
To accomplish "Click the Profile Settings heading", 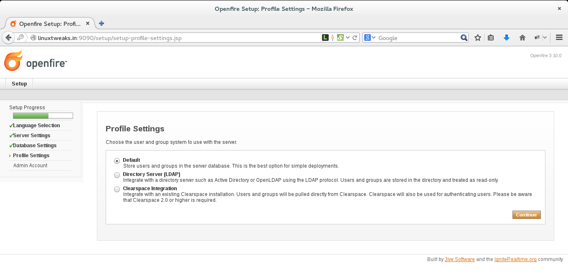I will click(x=135, y=129).
